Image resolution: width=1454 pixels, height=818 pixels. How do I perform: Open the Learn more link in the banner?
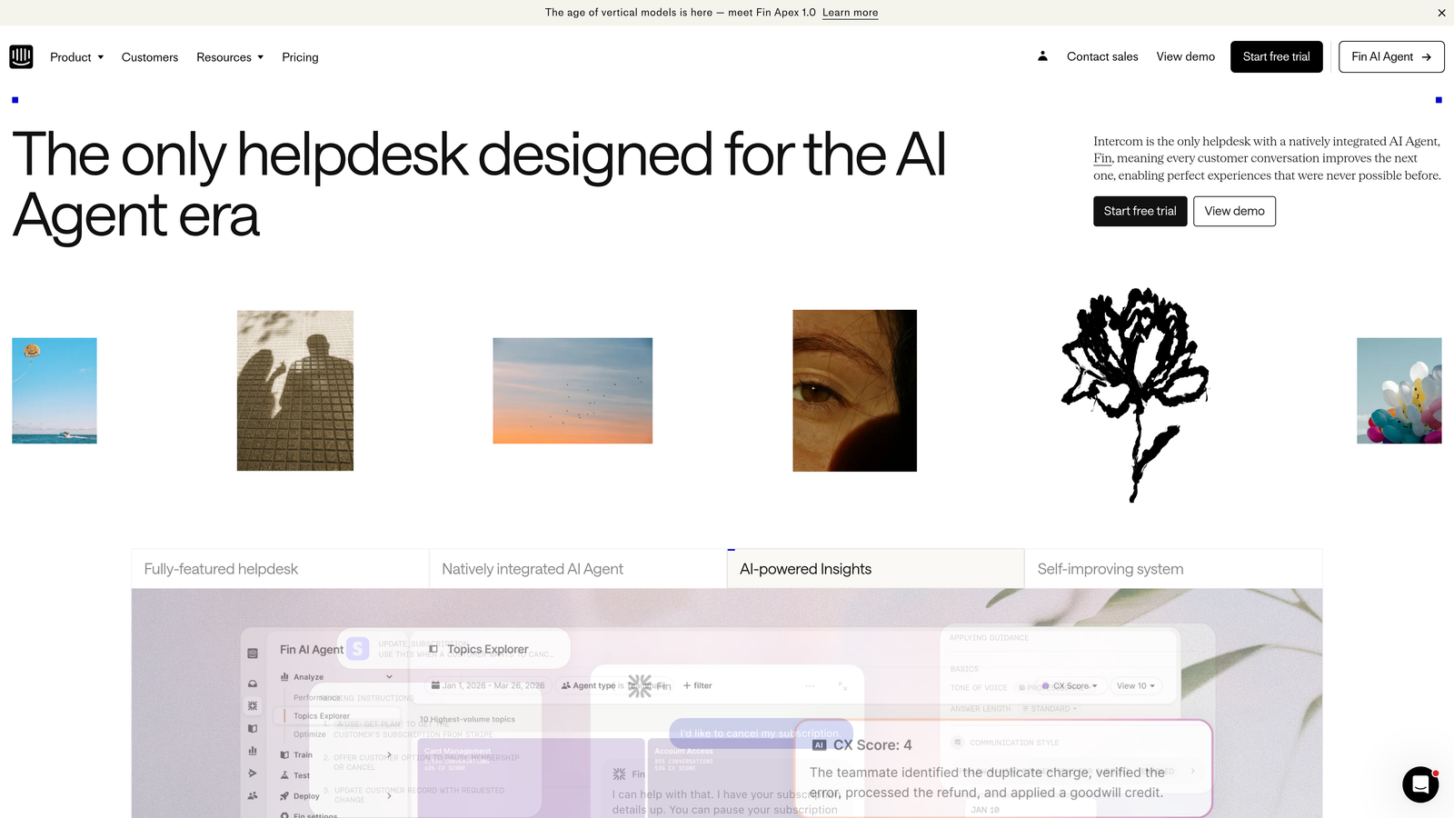point(850,12)
